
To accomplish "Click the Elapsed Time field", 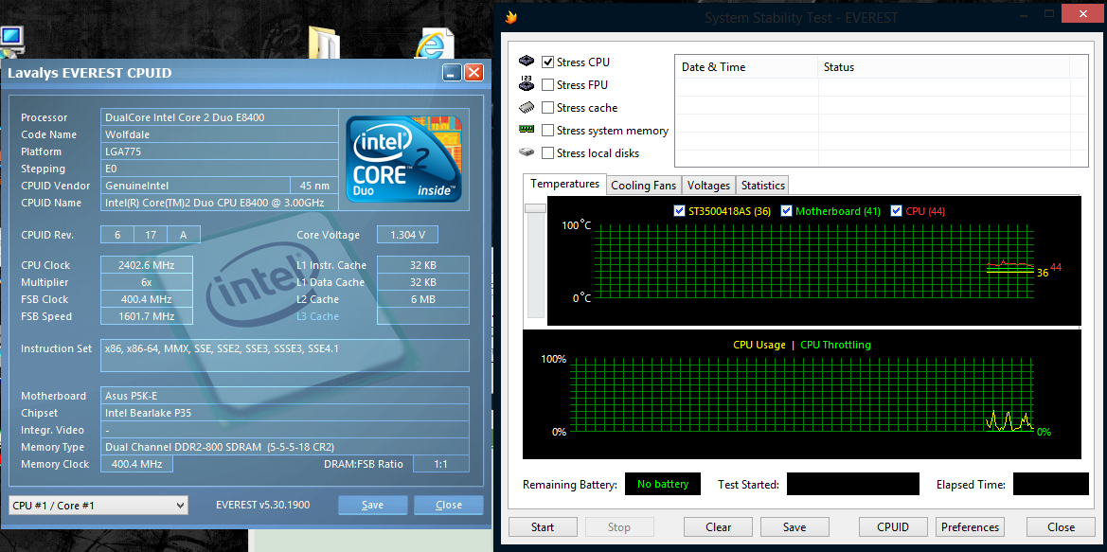I will [1050, 484].
